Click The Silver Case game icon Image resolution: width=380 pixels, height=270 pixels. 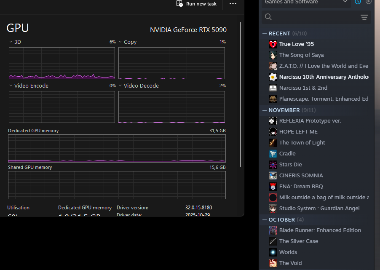pos(273,241)
